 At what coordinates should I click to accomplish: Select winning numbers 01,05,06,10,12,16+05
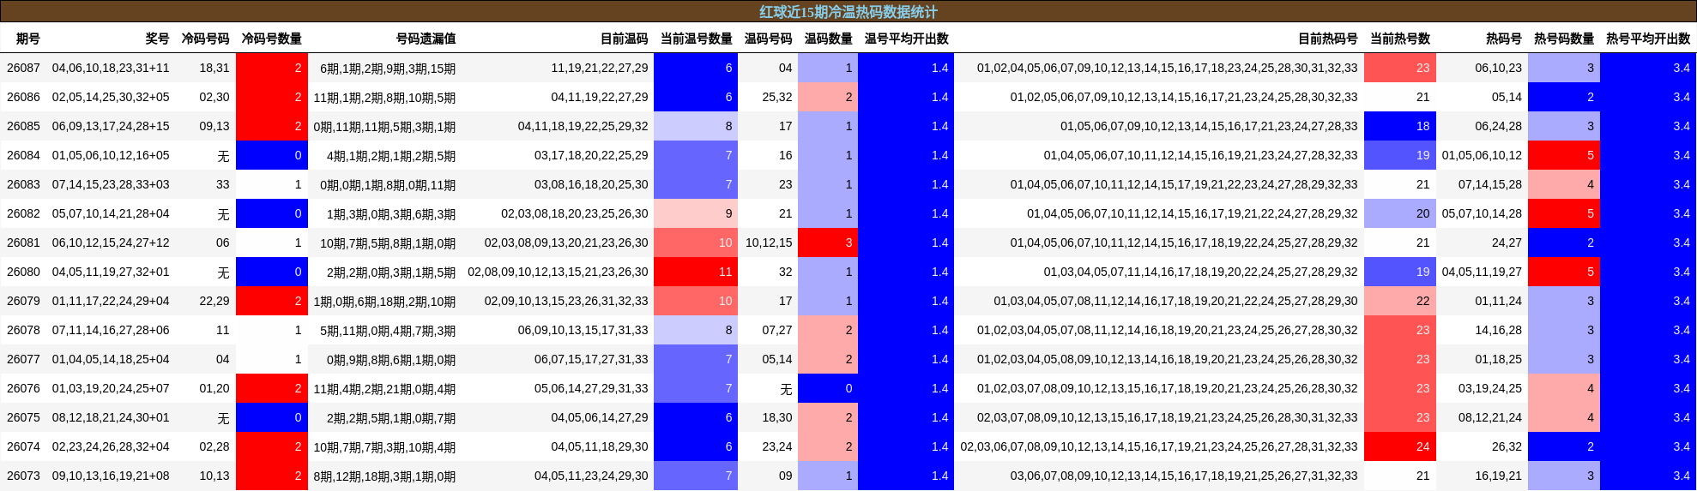pos(111,155)
